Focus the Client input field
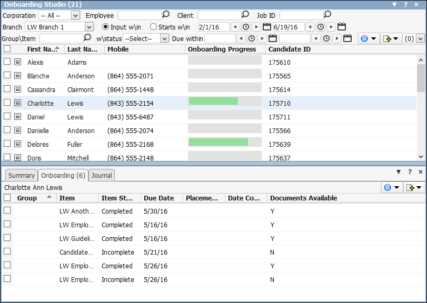This screenshot has height=303, width=427. click(220, 15)
